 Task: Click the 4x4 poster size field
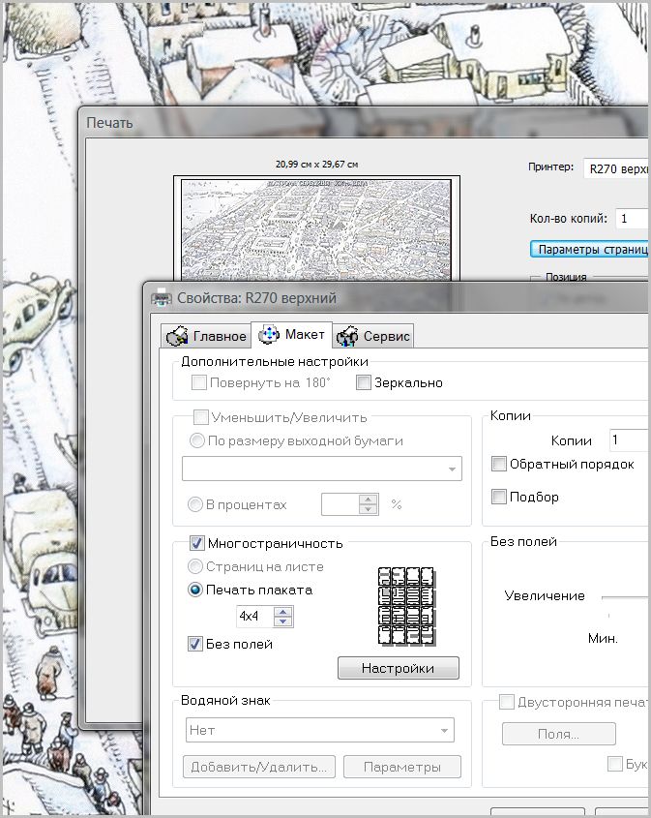pos(255,616)
